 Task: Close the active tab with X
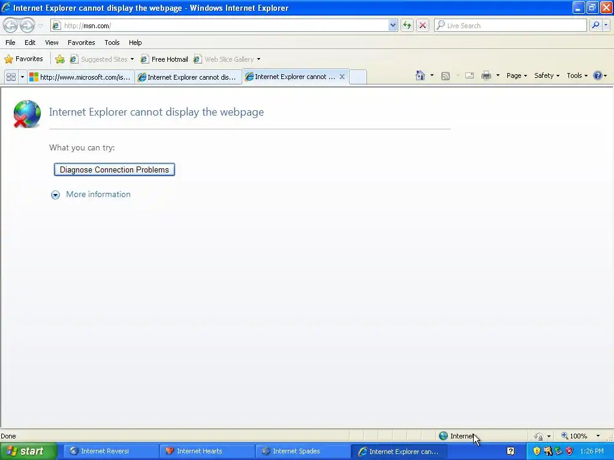[x=342, y=77]
